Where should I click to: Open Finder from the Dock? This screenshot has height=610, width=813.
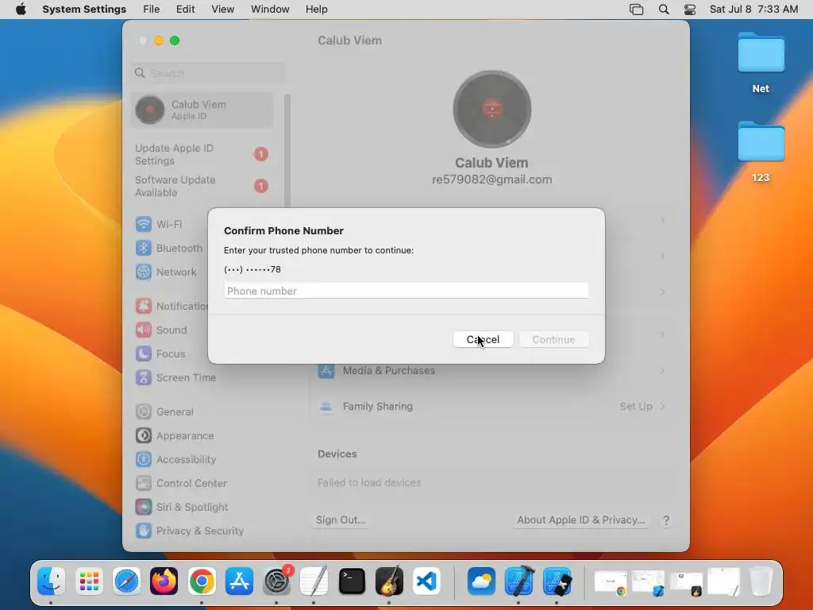51,581
